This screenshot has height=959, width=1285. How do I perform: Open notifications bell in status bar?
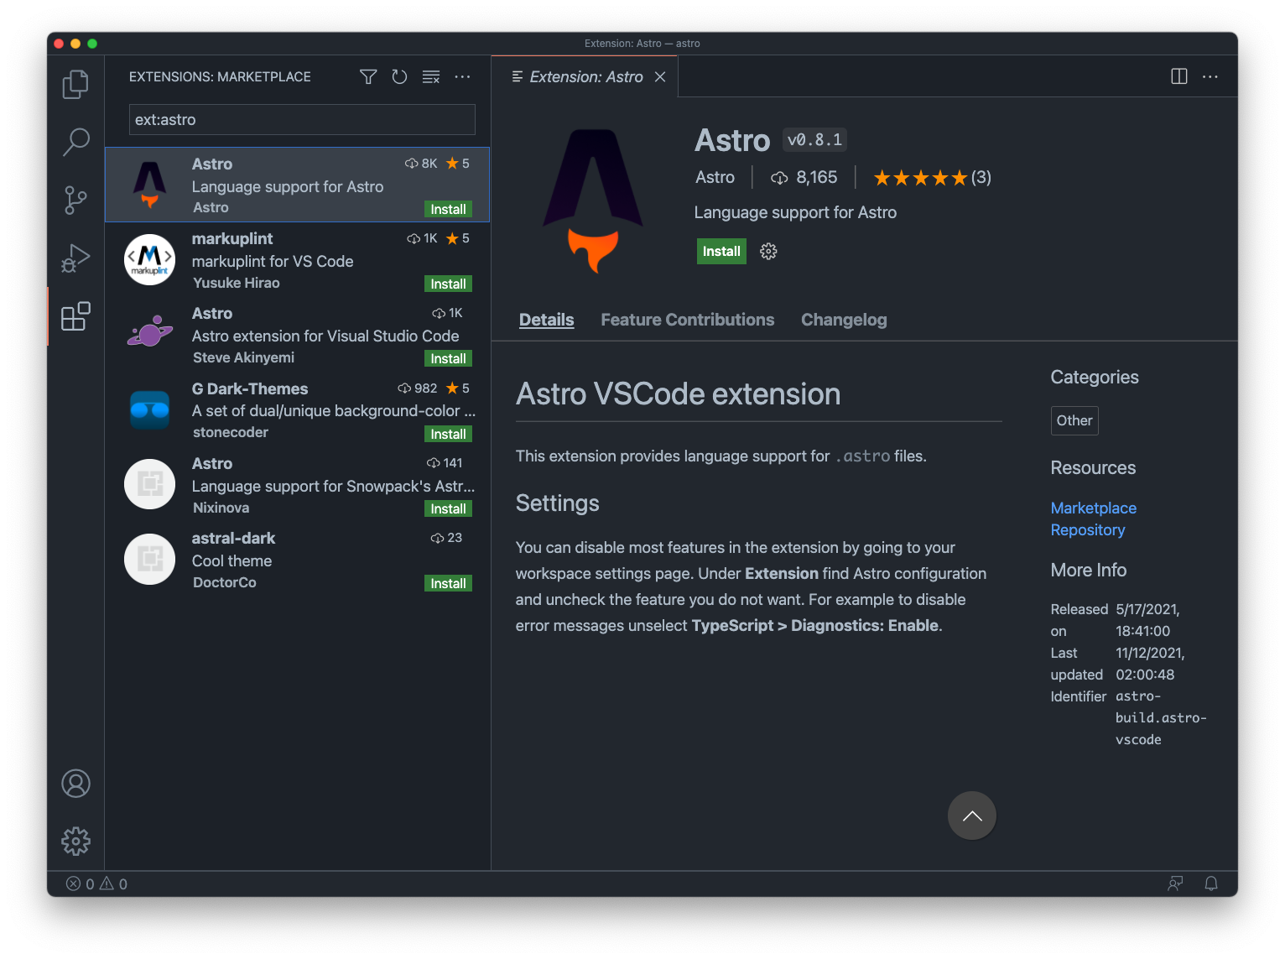click(1210, 883)
